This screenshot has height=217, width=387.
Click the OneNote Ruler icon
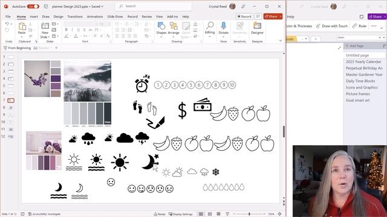[355, 26]
